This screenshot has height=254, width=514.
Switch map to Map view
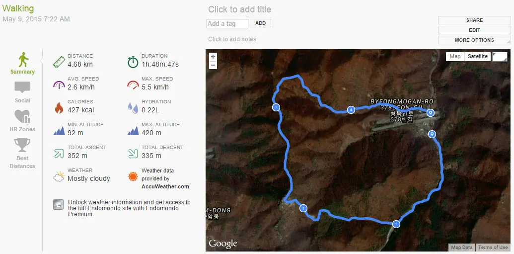[455, 56]
